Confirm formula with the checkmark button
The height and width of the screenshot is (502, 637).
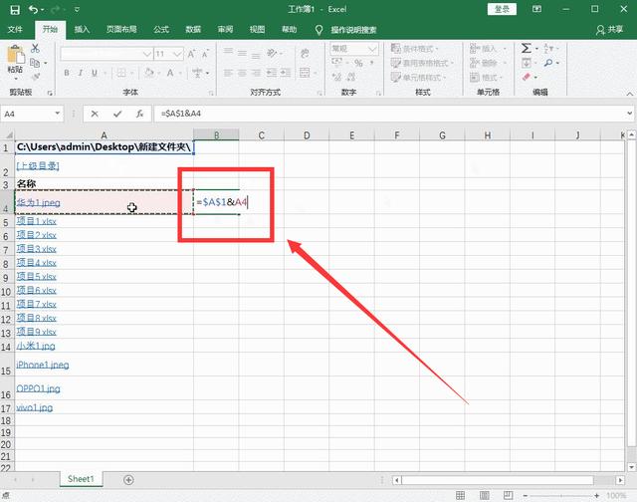(x=116, y=115)
